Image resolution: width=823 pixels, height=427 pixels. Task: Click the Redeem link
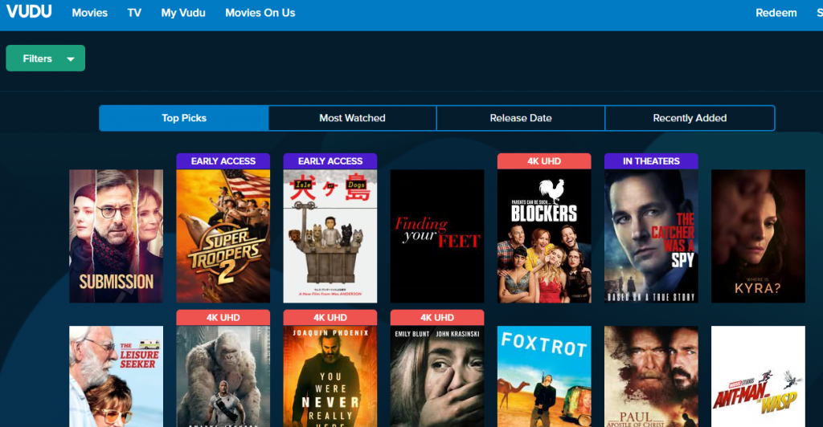click(776, 13)
